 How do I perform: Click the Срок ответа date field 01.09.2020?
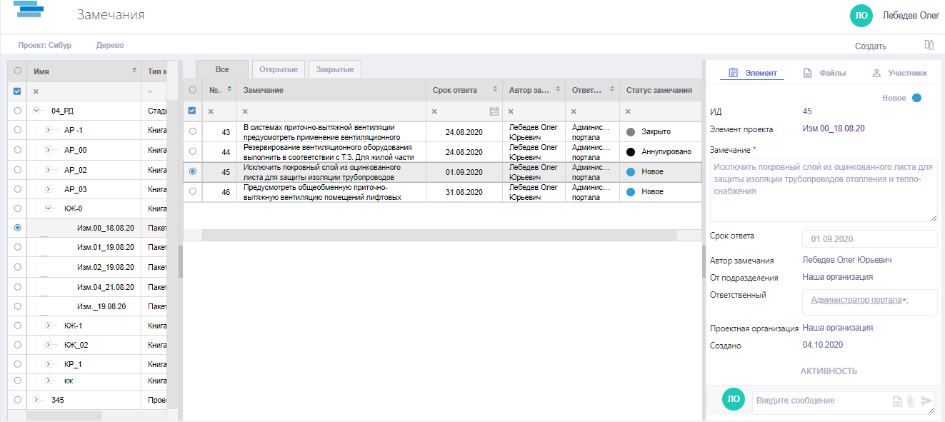(870, 239)
